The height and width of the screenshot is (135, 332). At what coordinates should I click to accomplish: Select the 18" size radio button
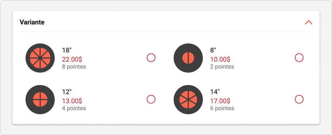[x=151, y=58]
